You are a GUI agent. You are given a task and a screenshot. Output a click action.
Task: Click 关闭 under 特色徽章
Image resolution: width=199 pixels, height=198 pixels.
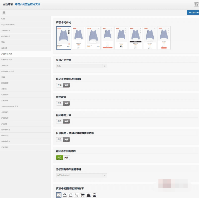point(66,103)
